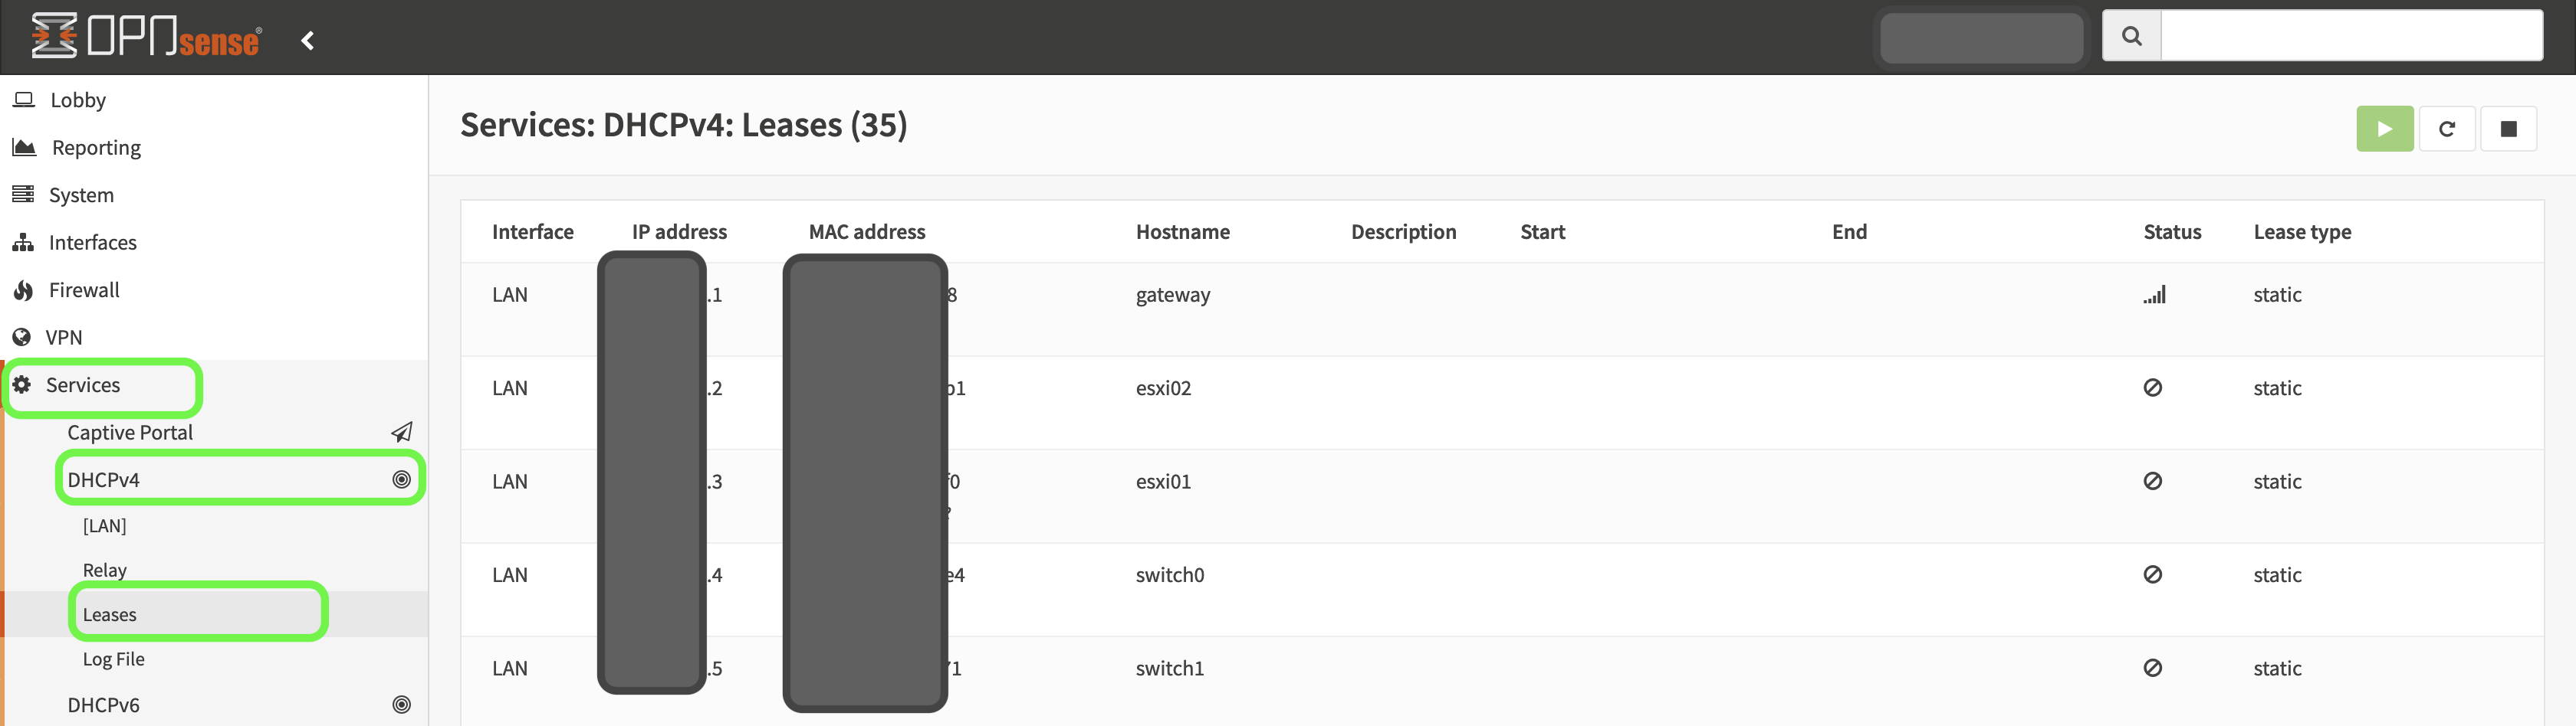Click the Interfaces network icon

[23, 242]
